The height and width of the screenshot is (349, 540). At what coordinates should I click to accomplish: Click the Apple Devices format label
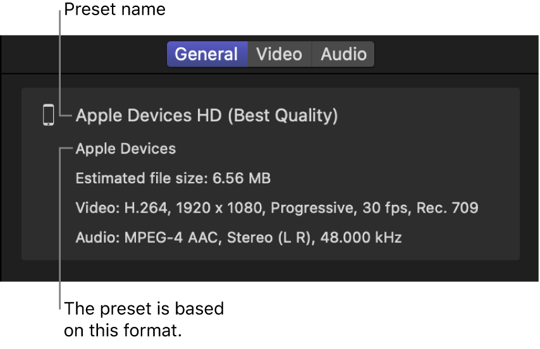tap(126, 149)
